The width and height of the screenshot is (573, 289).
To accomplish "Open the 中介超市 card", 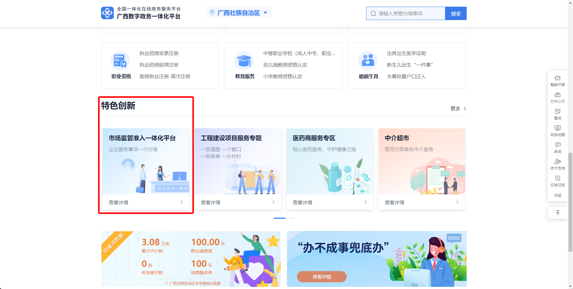I will pos(422,169).
